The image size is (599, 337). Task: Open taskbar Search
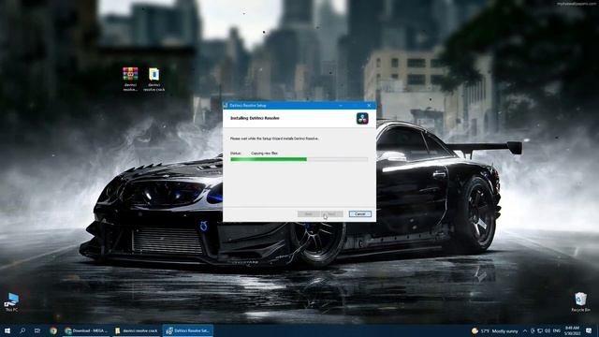pos(22,330)
